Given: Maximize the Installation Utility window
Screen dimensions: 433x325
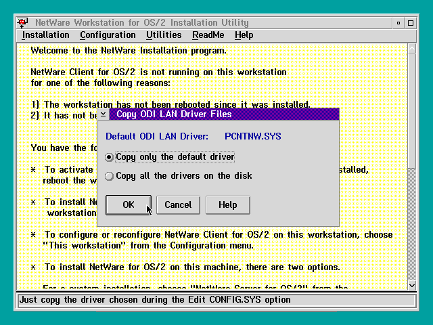Looking at the screenshot, I should pos(411,23).
